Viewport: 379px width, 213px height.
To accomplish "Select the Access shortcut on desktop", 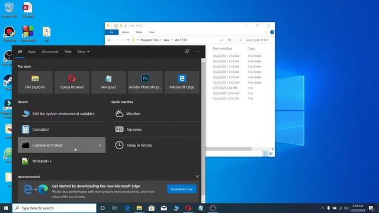I will click(x=28, y=9).
